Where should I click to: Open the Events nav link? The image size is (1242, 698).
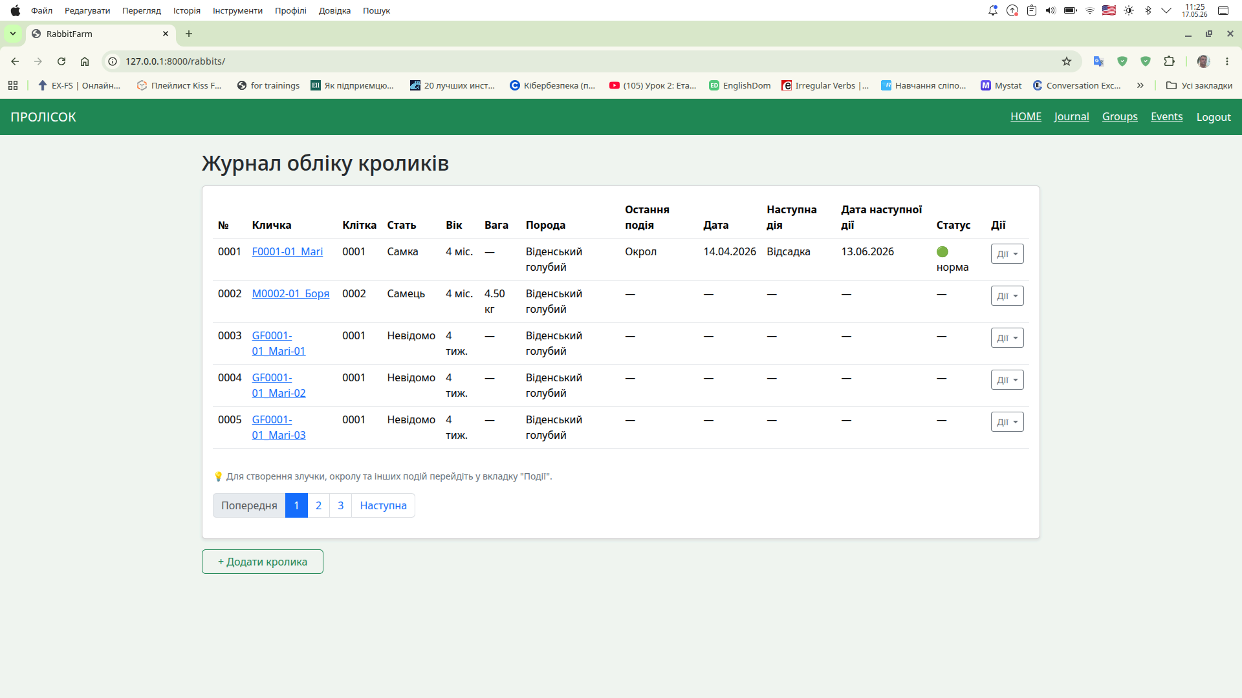pos(1166,116)
